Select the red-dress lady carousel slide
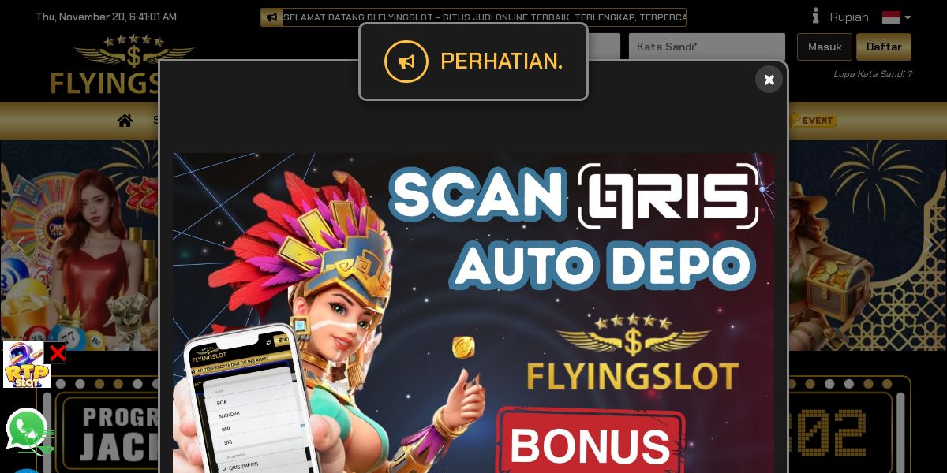Viewport: 947px width, 473px height. (x=79, y=245)
